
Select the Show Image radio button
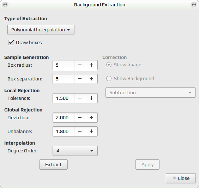109,65
